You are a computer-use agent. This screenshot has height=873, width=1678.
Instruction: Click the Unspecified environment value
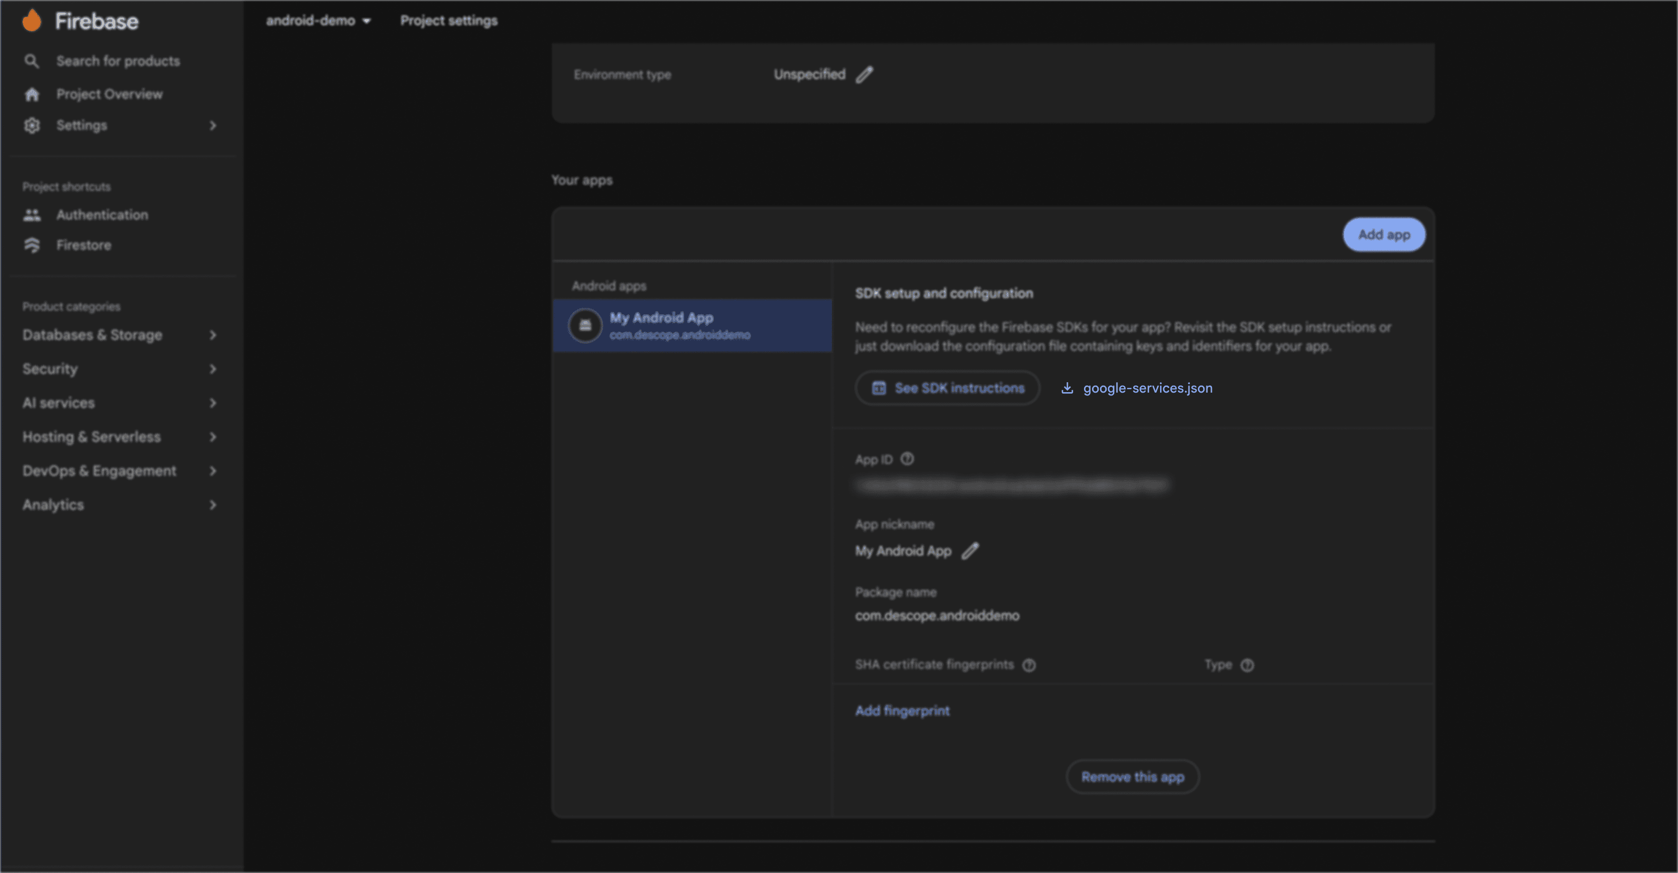[x=810, y=75]
